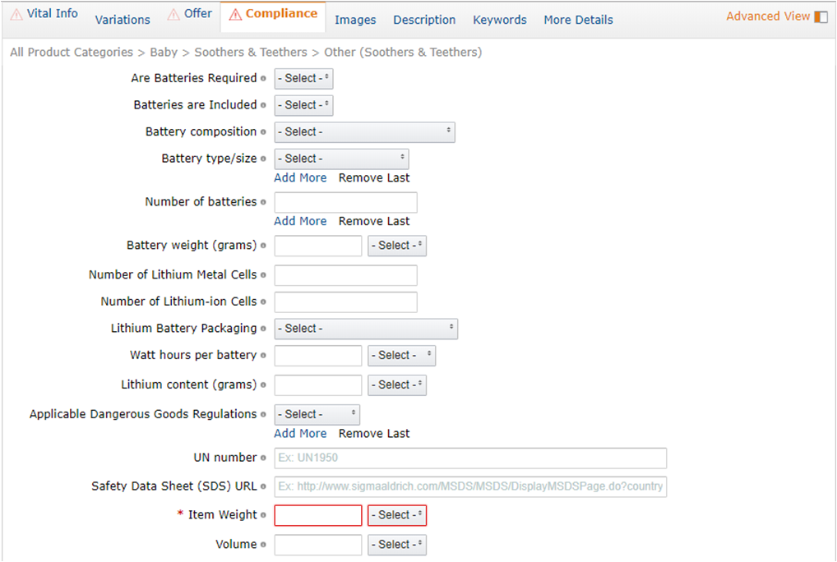Go to the More Details tab
Viewport: 837px width, 562px height.
[x=578, y=20]
